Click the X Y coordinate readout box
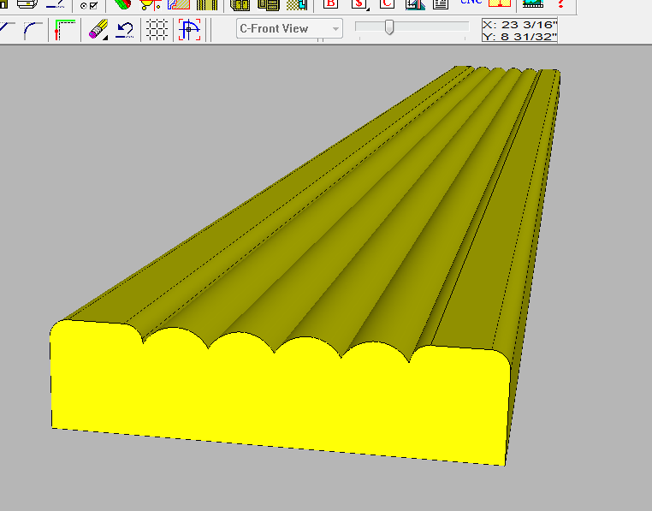This screenshot has height=511, width=652. click(519, 30)
